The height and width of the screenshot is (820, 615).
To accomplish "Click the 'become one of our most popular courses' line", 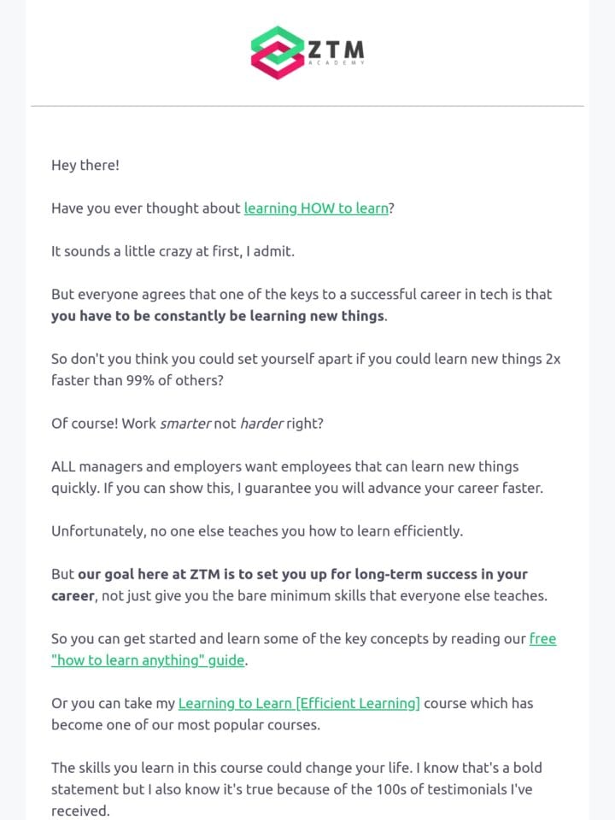I will click(185, 725).
